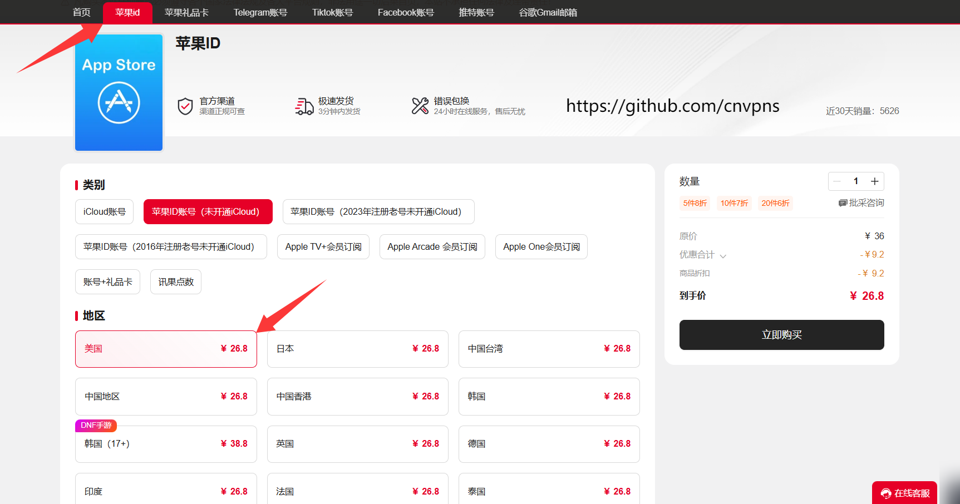This screenshot has width=960, height=504.
Task: Select the 泰国 region card
Action: [x=549, y=489]
